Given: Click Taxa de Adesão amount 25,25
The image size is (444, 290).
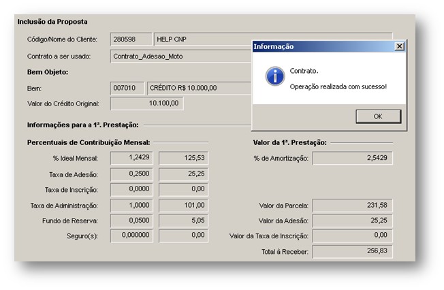Looking at the screenshot, I should tap(183, 174).
